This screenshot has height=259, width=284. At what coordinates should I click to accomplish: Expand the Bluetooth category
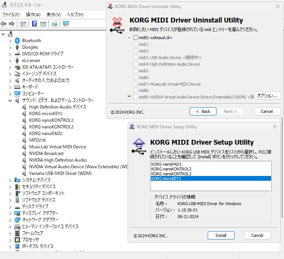click(10, 41)
